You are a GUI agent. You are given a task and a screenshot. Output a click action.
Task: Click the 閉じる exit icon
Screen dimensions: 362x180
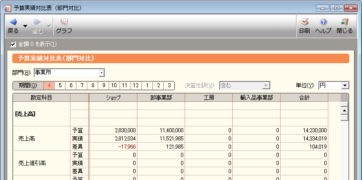pyautogui.click(x=344, y=22)
